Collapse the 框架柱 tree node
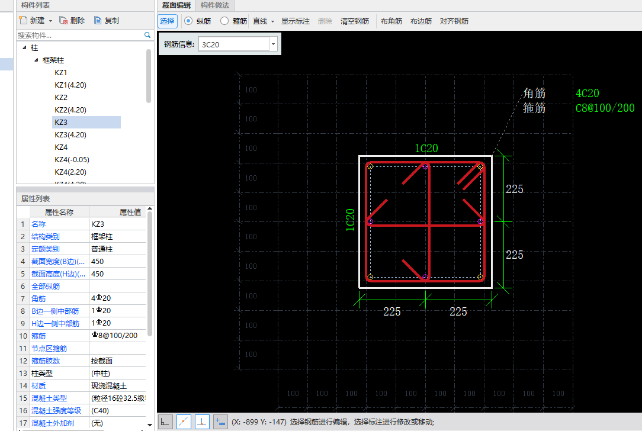 point(36,60)
